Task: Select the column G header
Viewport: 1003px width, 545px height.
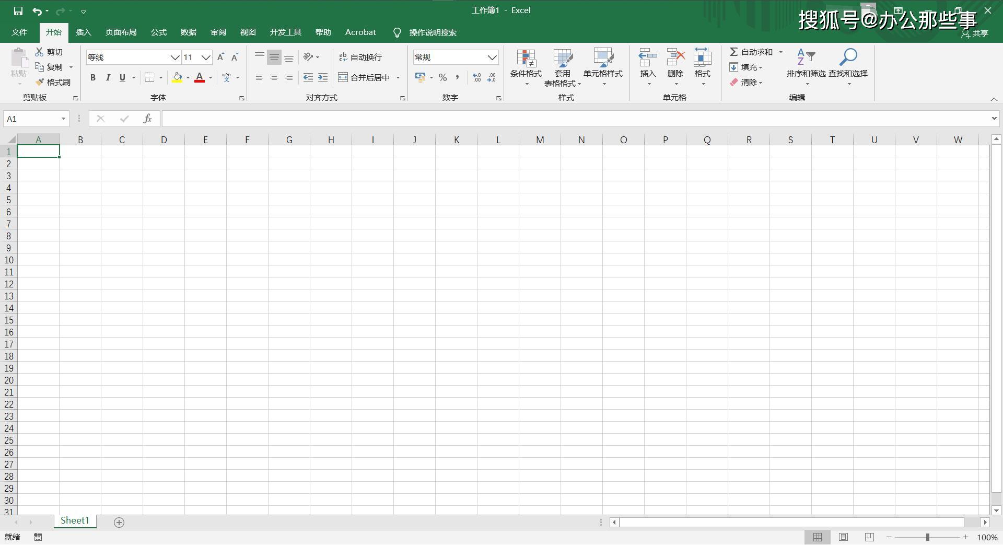Action: point(289,140)
